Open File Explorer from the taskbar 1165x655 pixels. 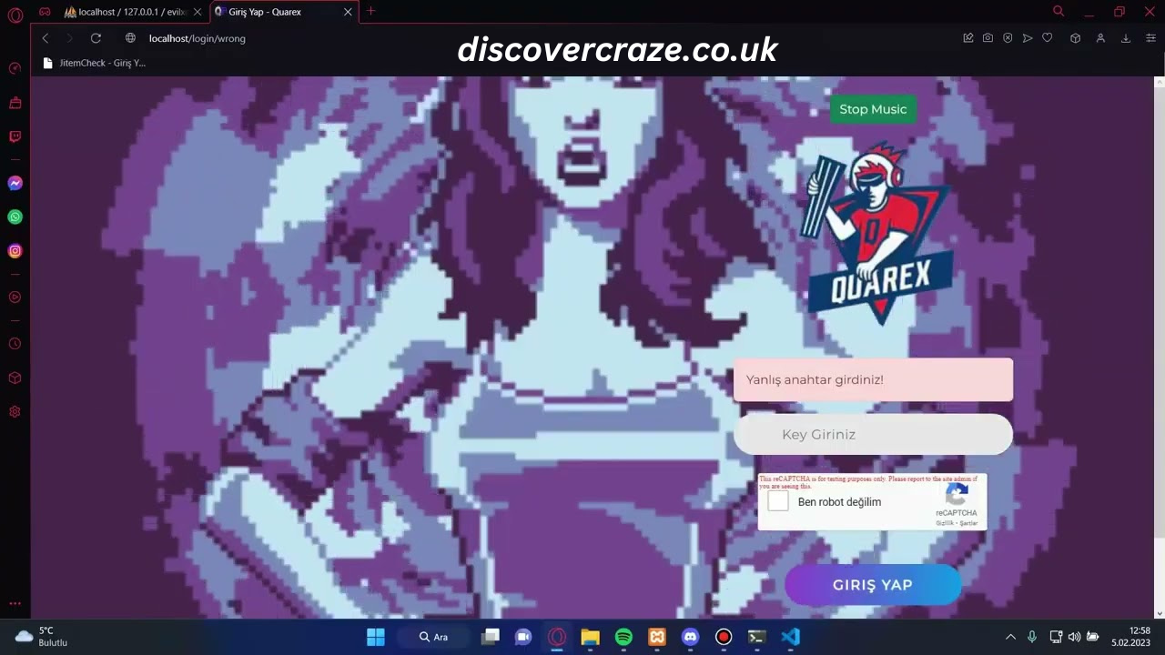pos(590,637)
